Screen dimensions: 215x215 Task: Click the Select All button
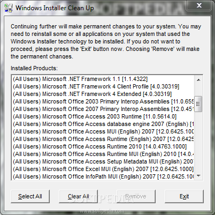(30, 196)
